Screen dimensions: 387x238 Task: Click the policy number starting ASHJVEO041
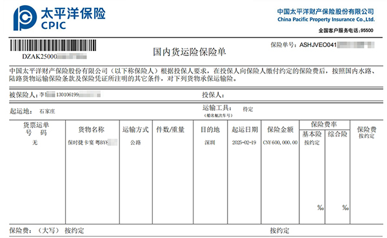[x=337, y=45]
